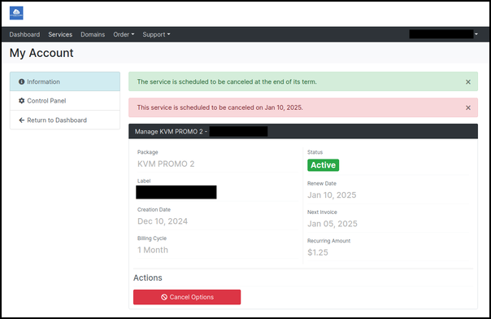Click the 1 Month billing cycle value
Viewport: 491px width, 319px height.
[153, 250]
